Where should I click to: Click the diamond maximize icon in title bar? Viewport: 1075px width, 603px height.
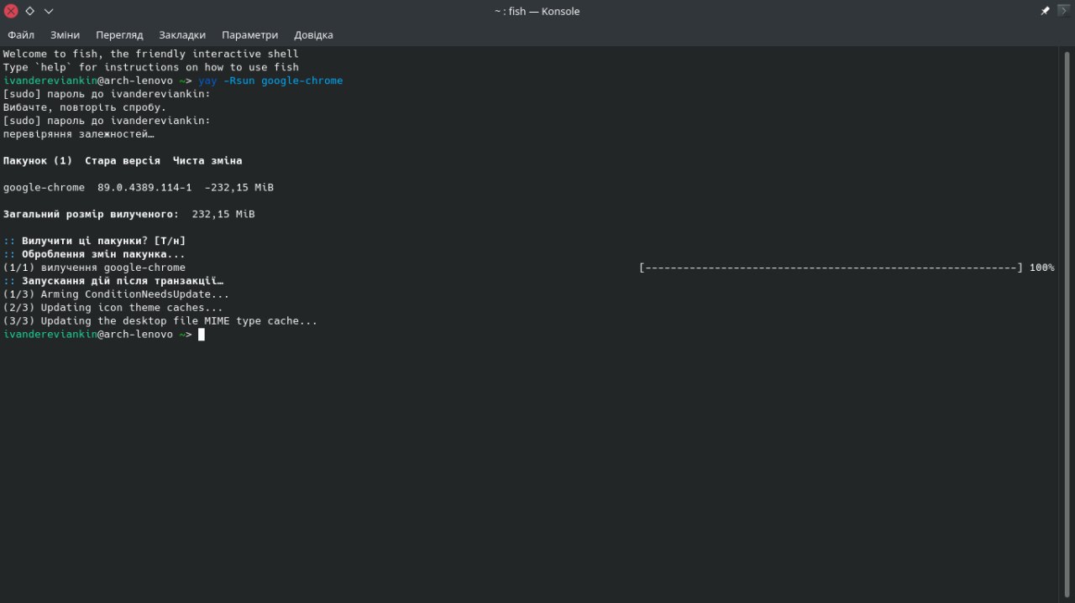(29, 11)
